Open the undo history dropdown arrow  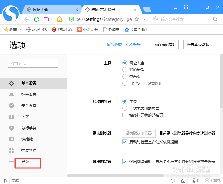[52, 19]
